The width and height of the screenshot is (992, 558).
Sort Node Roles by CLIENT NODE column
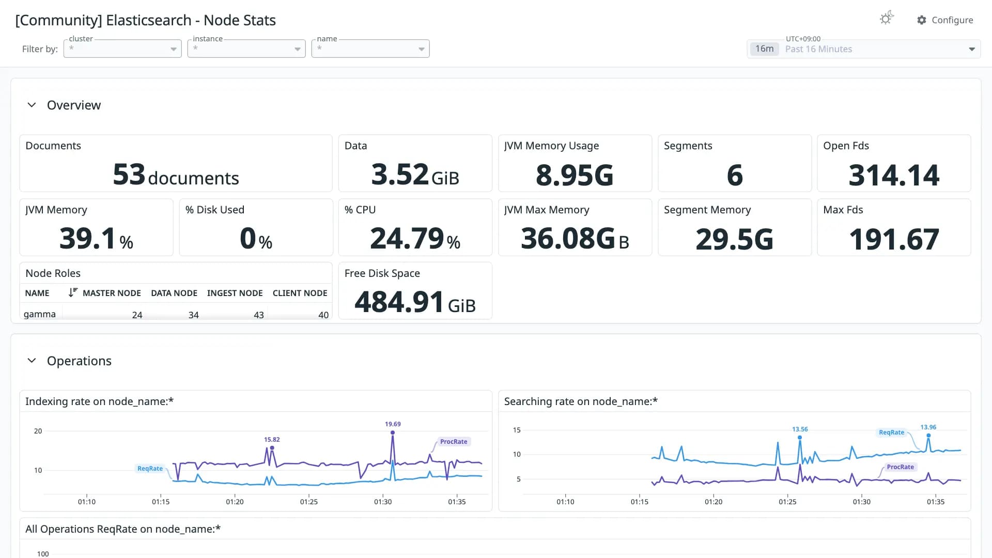(x=300, y=293)
